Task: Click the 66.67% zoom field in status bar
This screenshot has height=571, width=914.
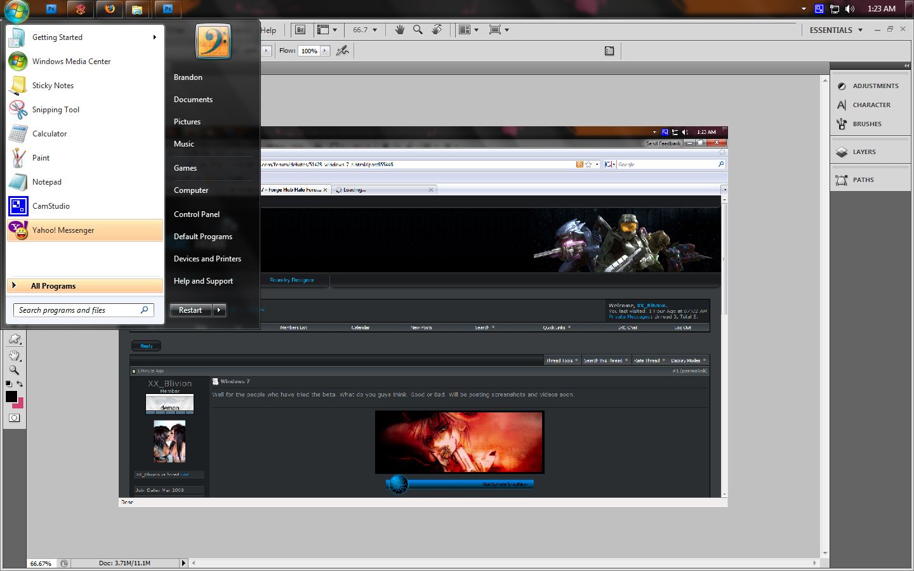Action: click(x=41, y=563)
